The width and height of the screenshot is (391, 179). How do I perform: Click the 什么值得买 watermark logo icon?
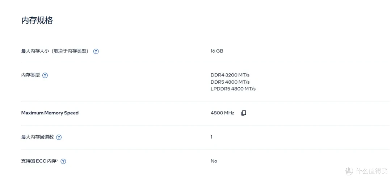tap(349, 171)
